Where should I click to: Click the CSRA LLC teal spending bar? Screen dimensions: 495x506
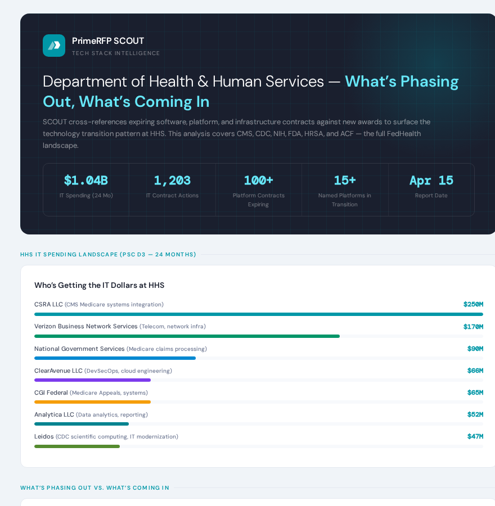point(259,314)
